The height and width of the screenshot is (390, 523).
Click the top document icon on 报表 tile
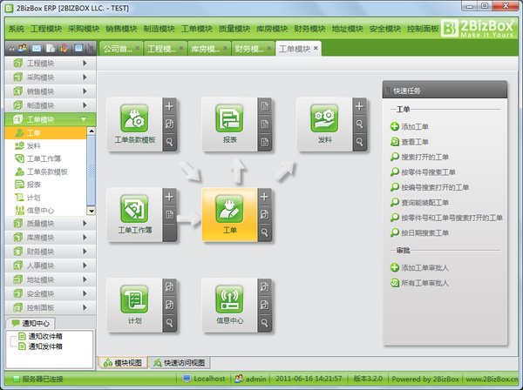(x=264, y=106)
